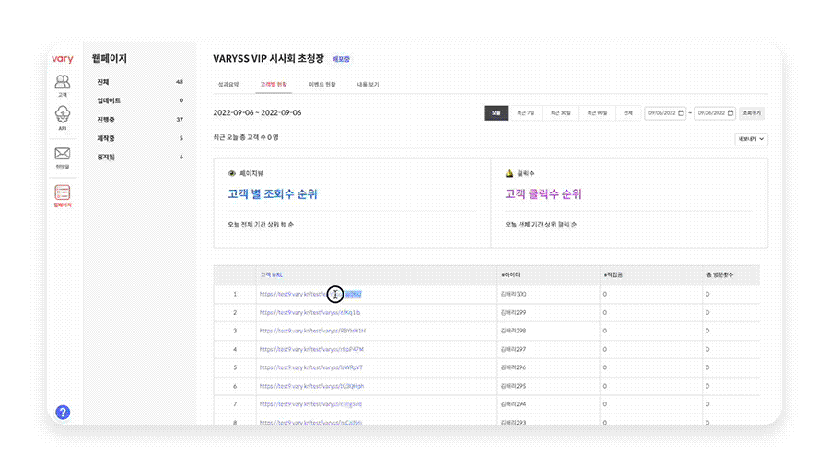Viewport: 829px width, 466px height.
Task: Select 진행중 list item showing 37
Action: pos(140,120)
